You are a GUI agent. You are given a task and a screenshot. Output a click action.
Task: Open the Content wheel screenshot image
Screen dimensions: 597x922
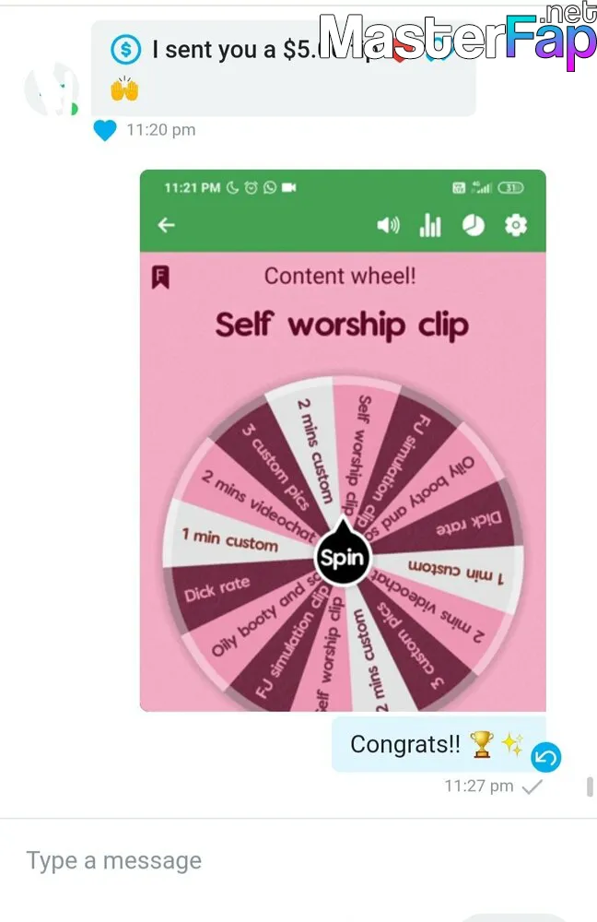[343, 441]
